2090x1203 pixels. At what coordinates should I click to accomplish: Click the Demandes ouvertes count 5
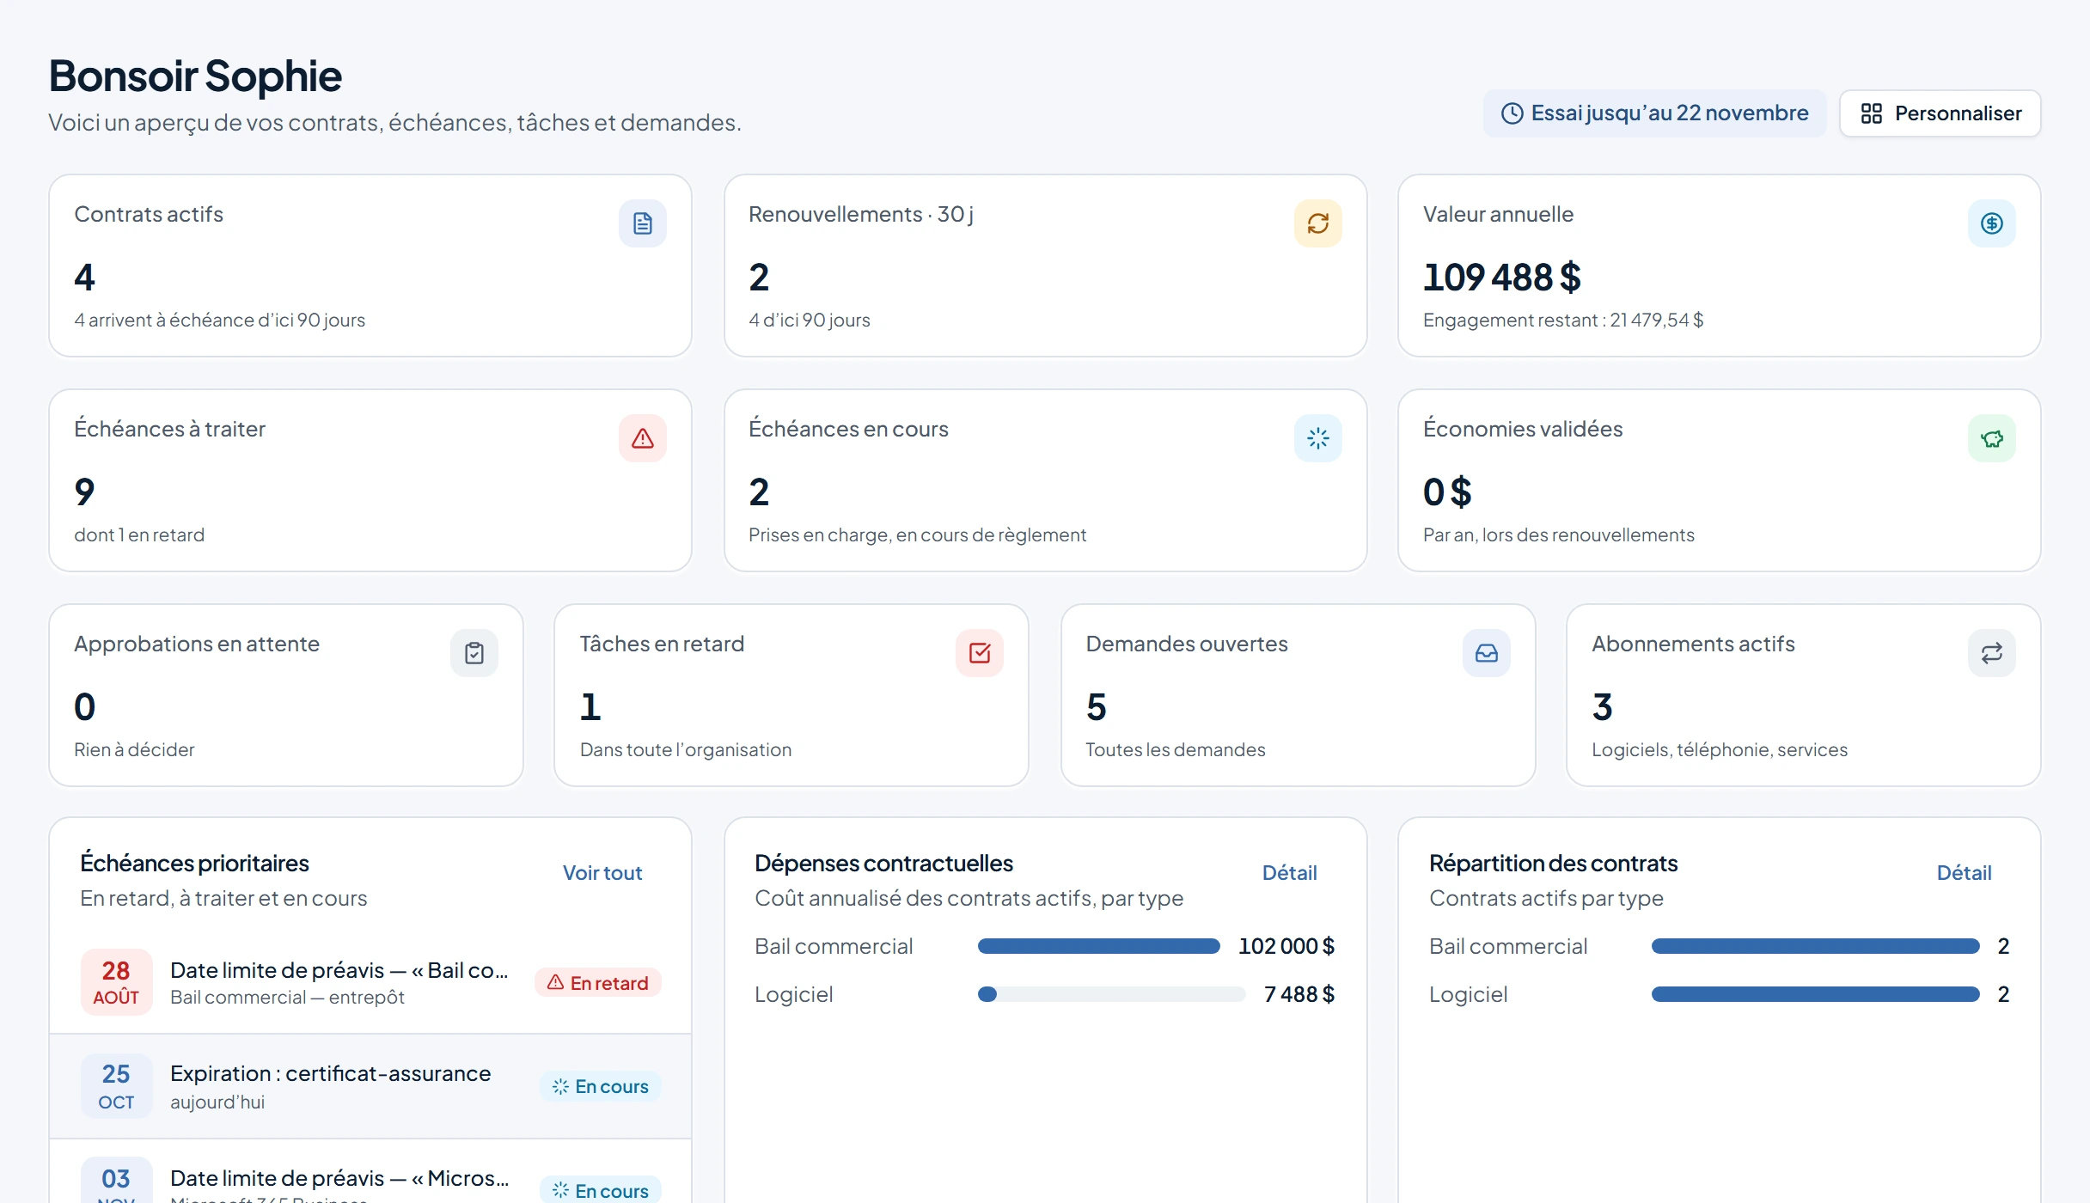(1096, 706)
